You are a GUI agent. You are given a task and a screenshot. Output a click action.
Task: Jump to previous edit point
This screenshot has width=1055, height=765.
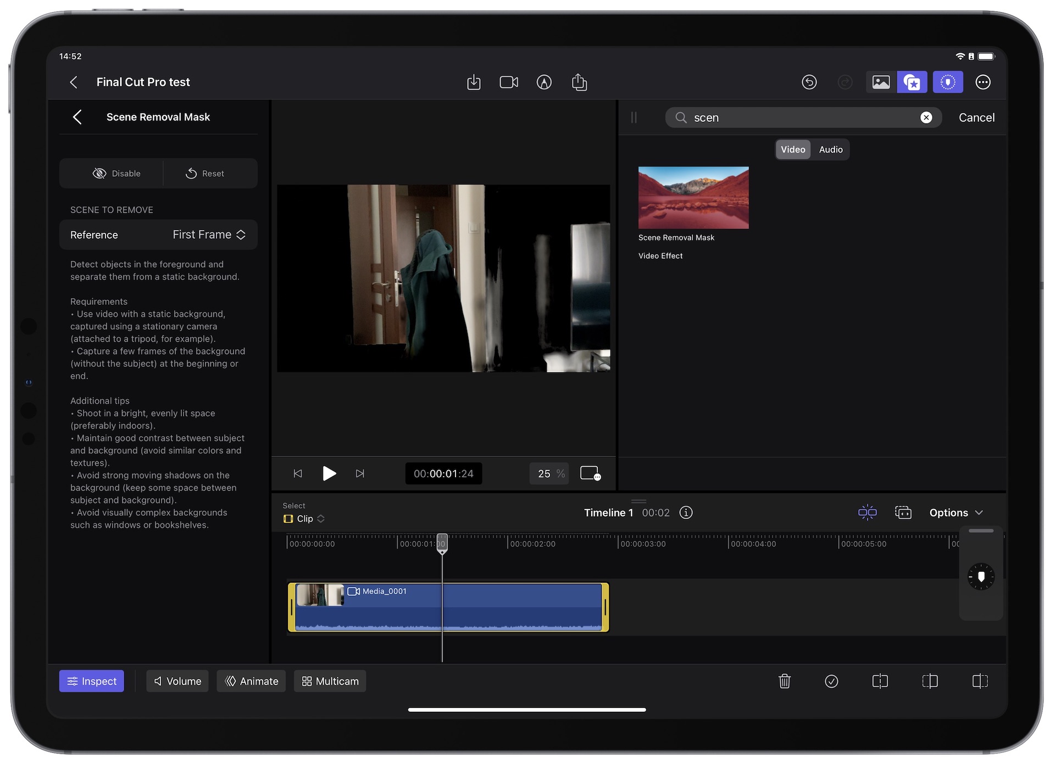298,473
